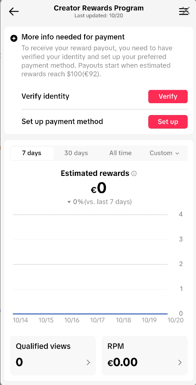Open RPM details chevron arrow
The height and width of the screenshot is (385, 196).
click(x=180, y=362)
